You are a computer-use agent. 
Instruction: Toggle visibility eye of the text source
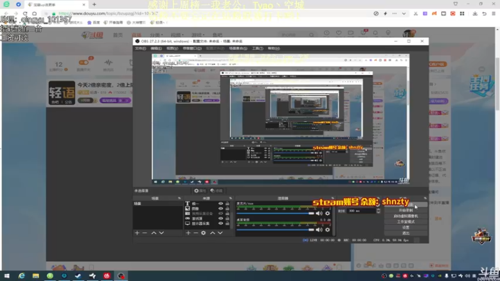coord(221,204)
